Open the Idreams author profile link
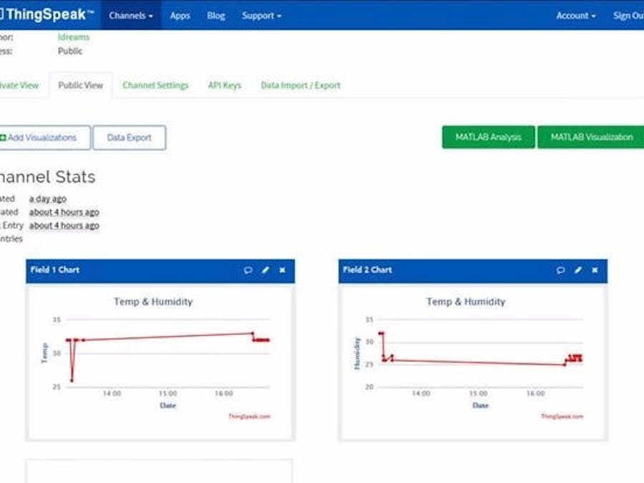 pos(74,36)
